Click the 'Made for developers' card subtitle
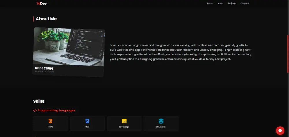 coord(45,72)
